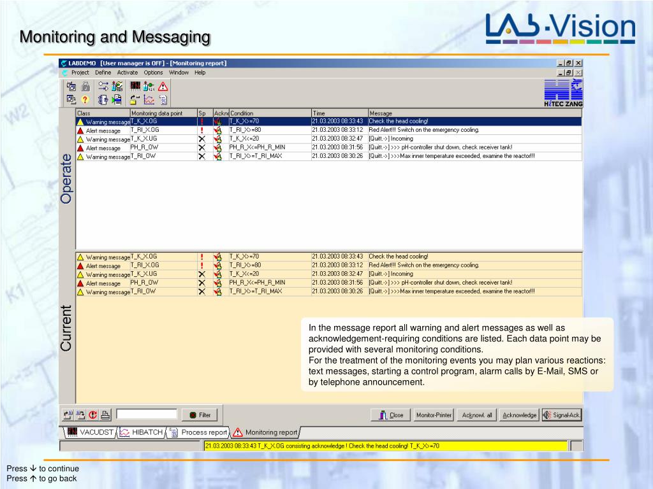The image size is (653, 489).
Task: Click the print icon in bottom toolbar
Action: pyautogui.click(x=105, y=415)
